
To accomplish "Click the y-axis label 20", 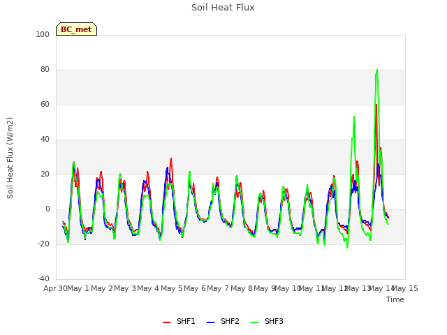I will pyautogui.click(x=45, y=174).
